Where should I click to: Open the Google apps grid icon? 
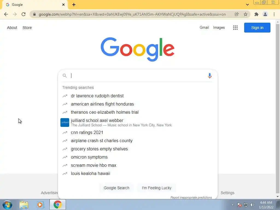pyautogui.click(x=235, y=28)
